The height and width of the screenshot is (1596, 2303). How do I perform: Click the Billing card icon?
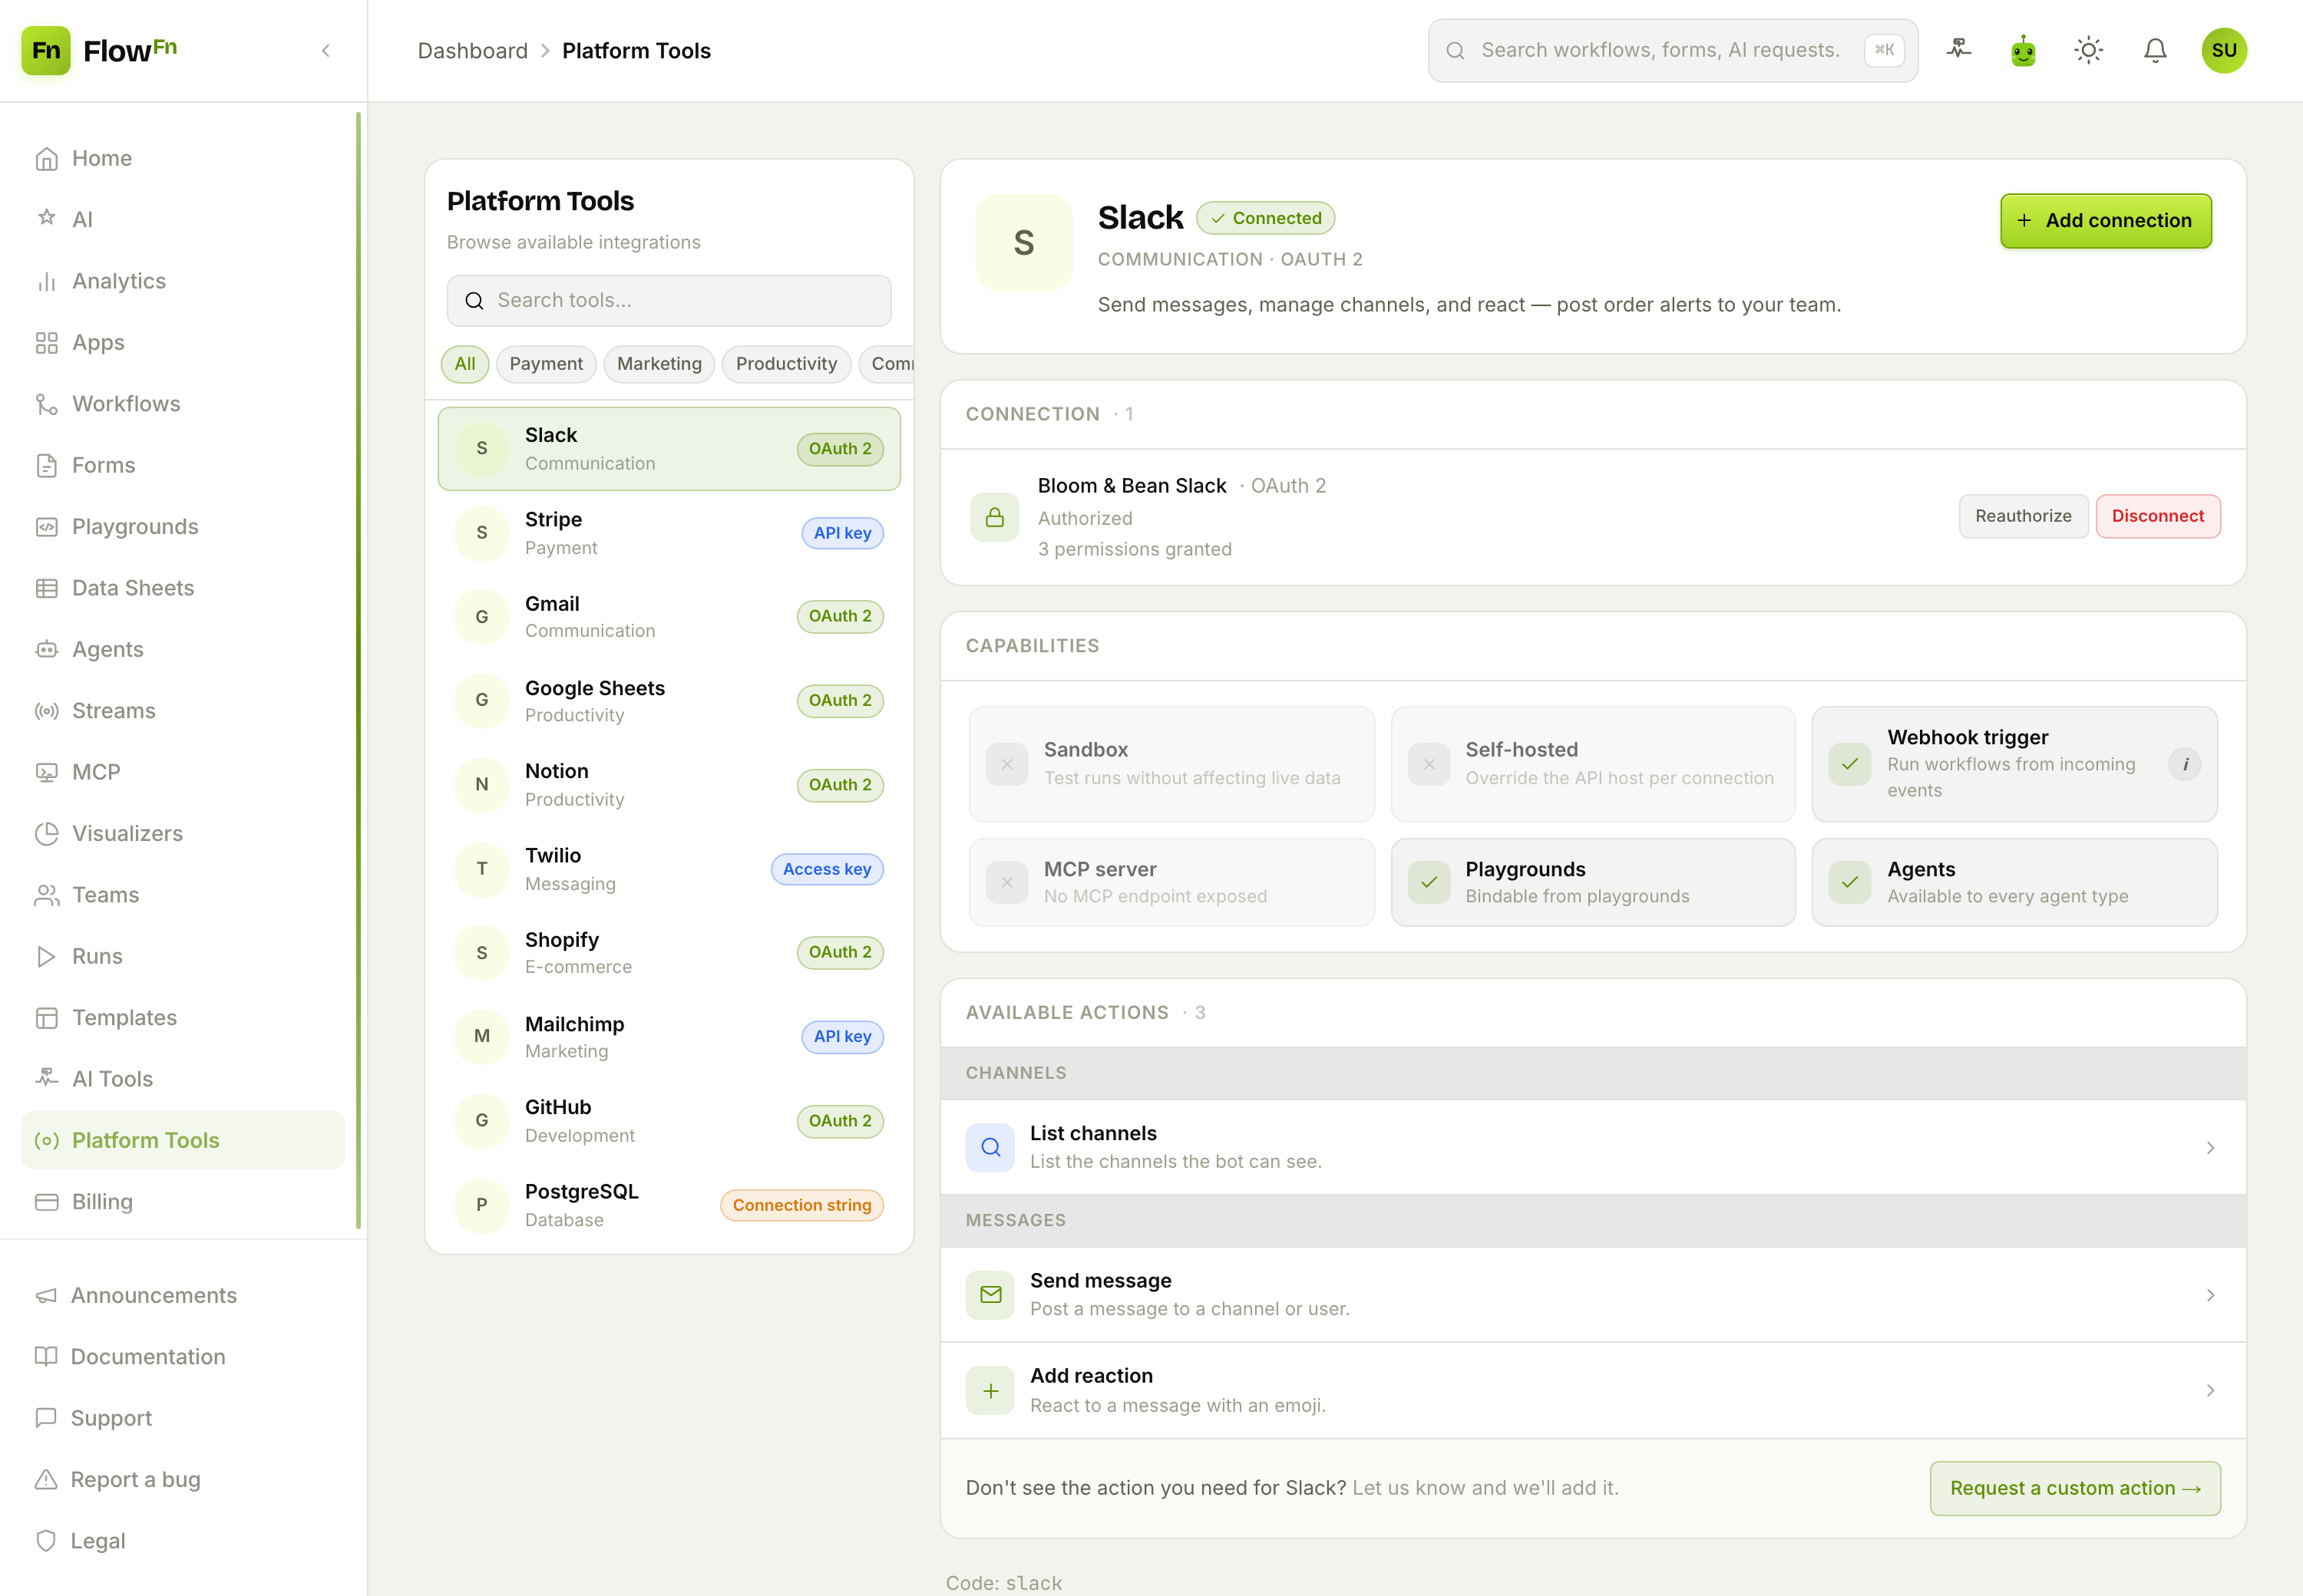(x=46, y=1202)
